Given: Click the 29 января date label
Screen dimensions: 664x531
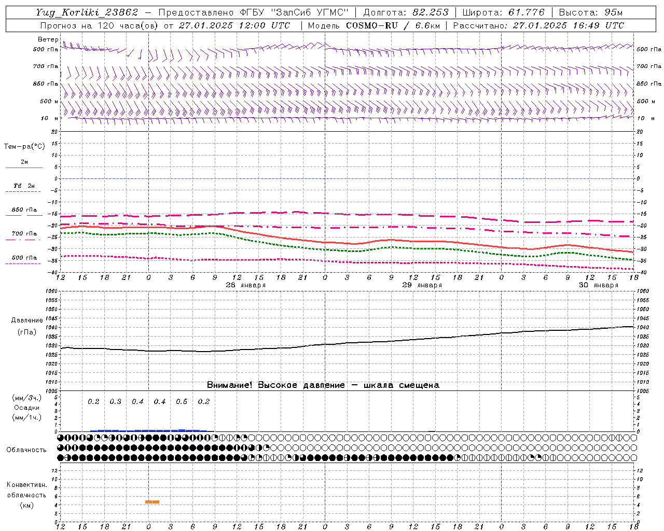Looking at the screenshot, I should [x=422, y=285].
